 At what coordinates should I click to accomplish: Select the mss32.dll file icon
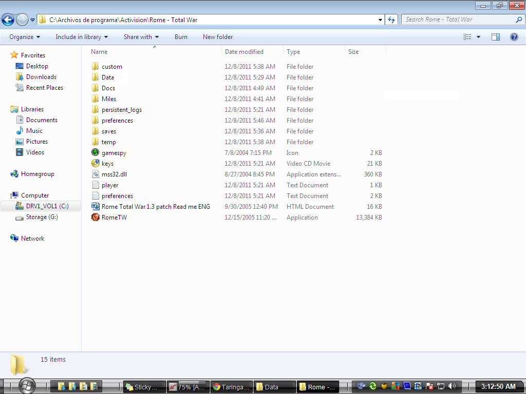click(95, 174)
